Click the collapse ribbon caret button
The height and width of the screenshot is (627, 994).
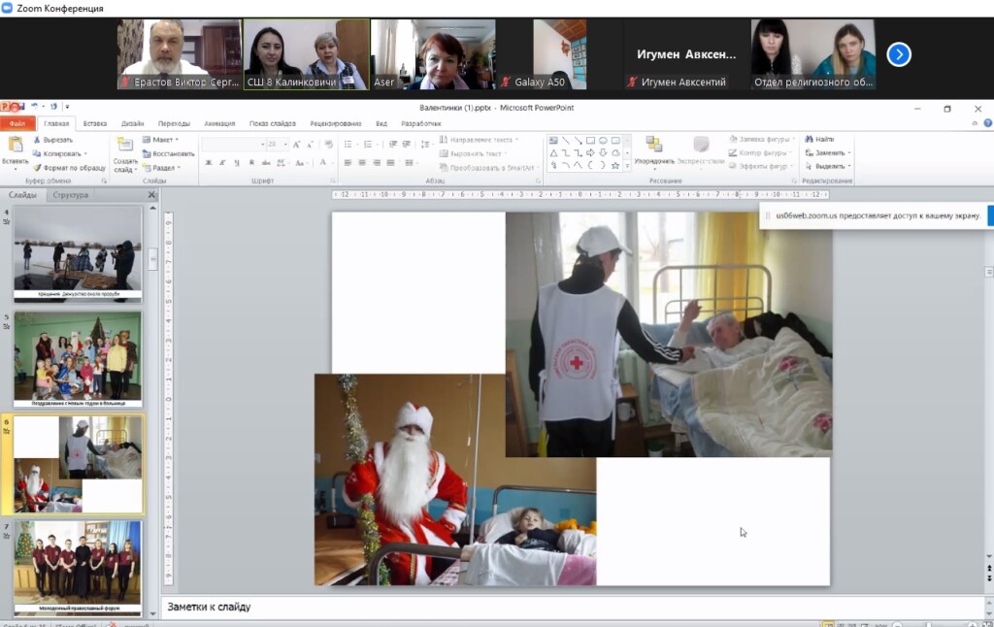pos(975,123)
